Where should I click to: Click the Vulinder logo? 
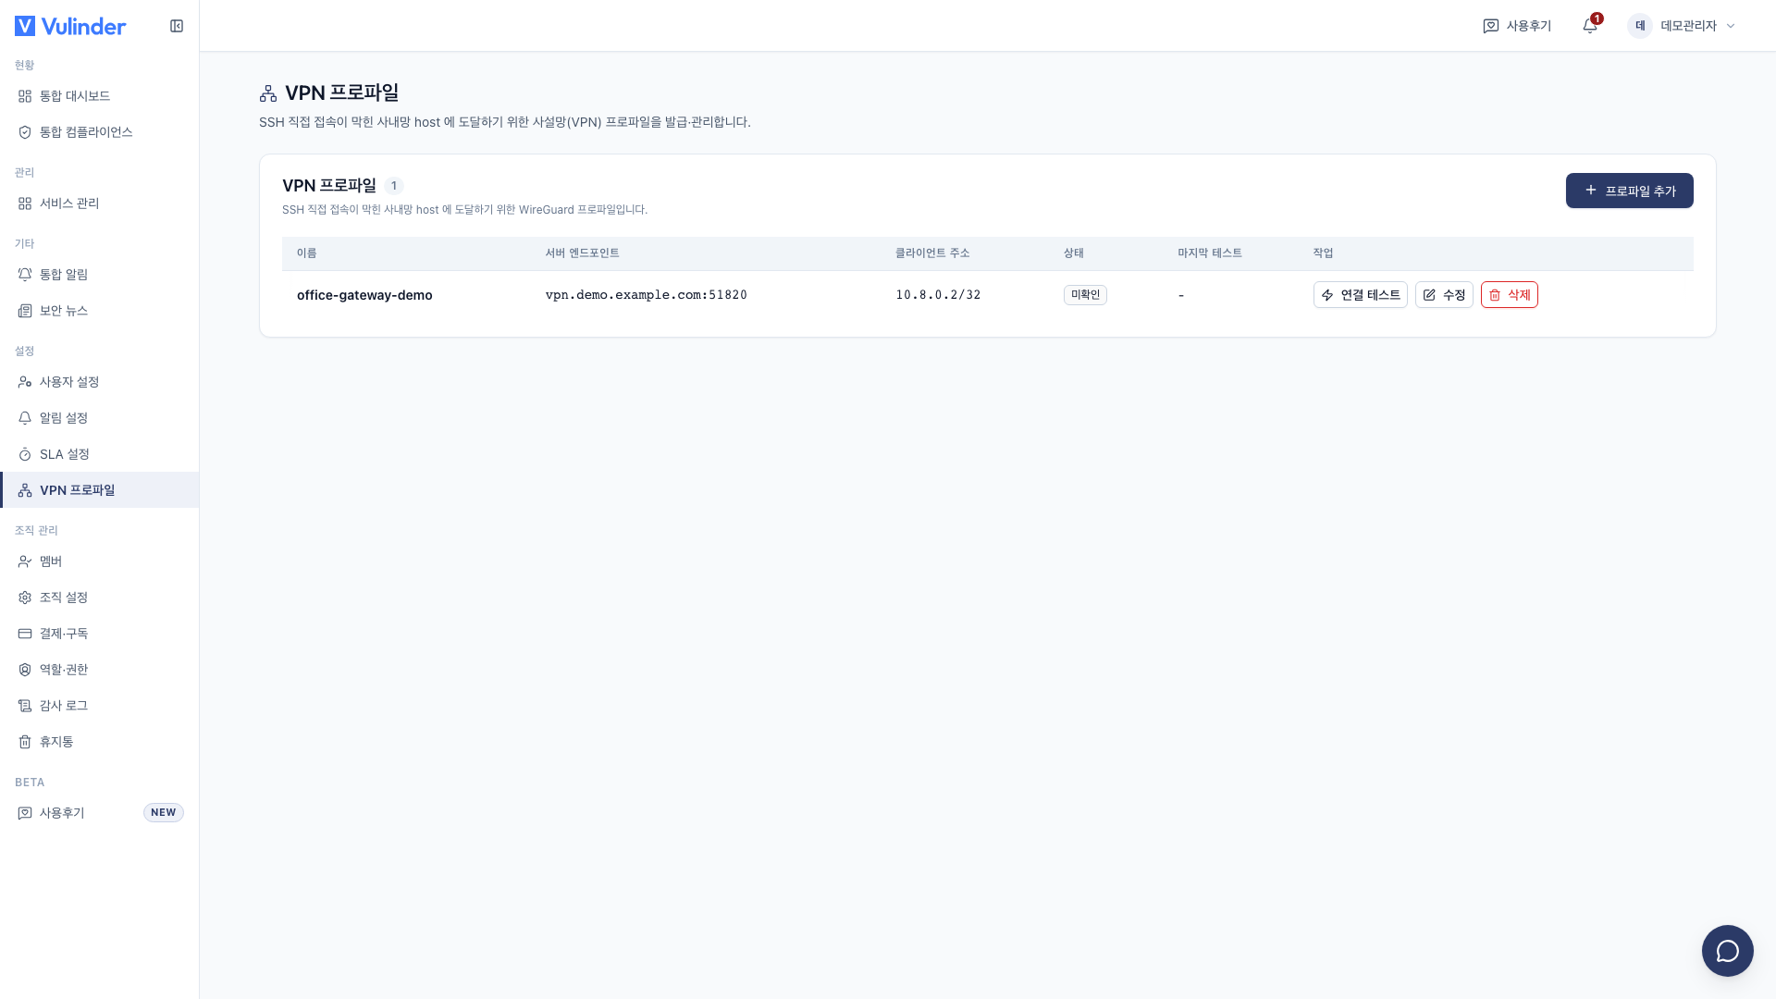70,26
